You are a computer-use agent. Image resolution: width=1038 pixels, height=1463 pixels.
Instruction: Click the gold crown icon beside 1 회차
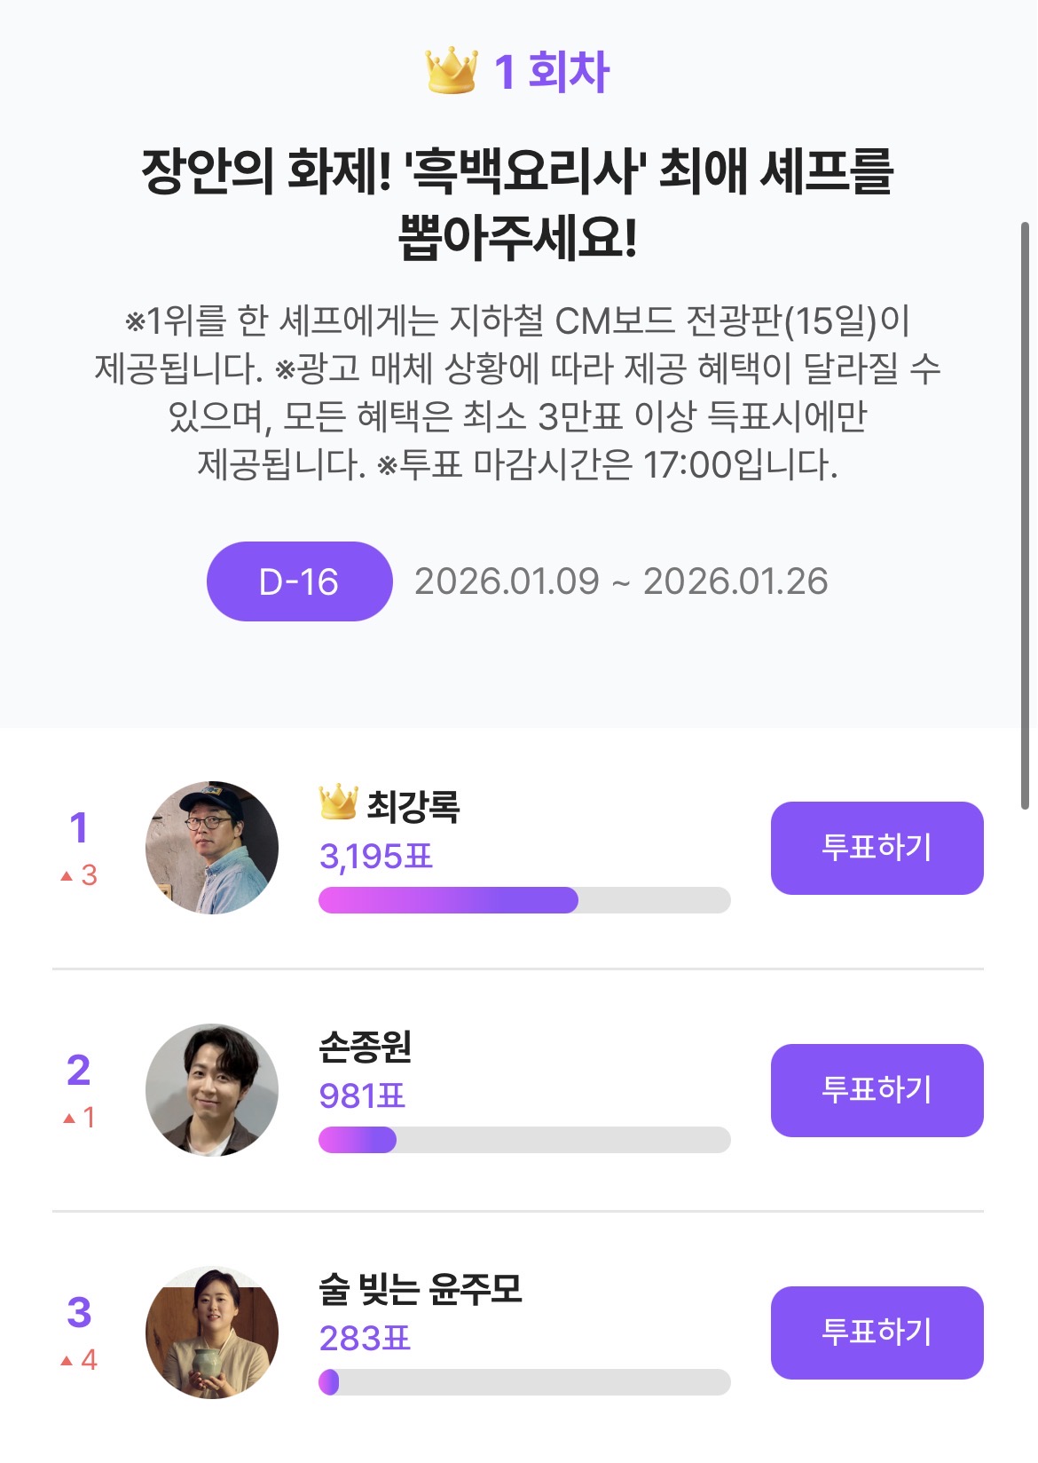(x=452, y=70)
